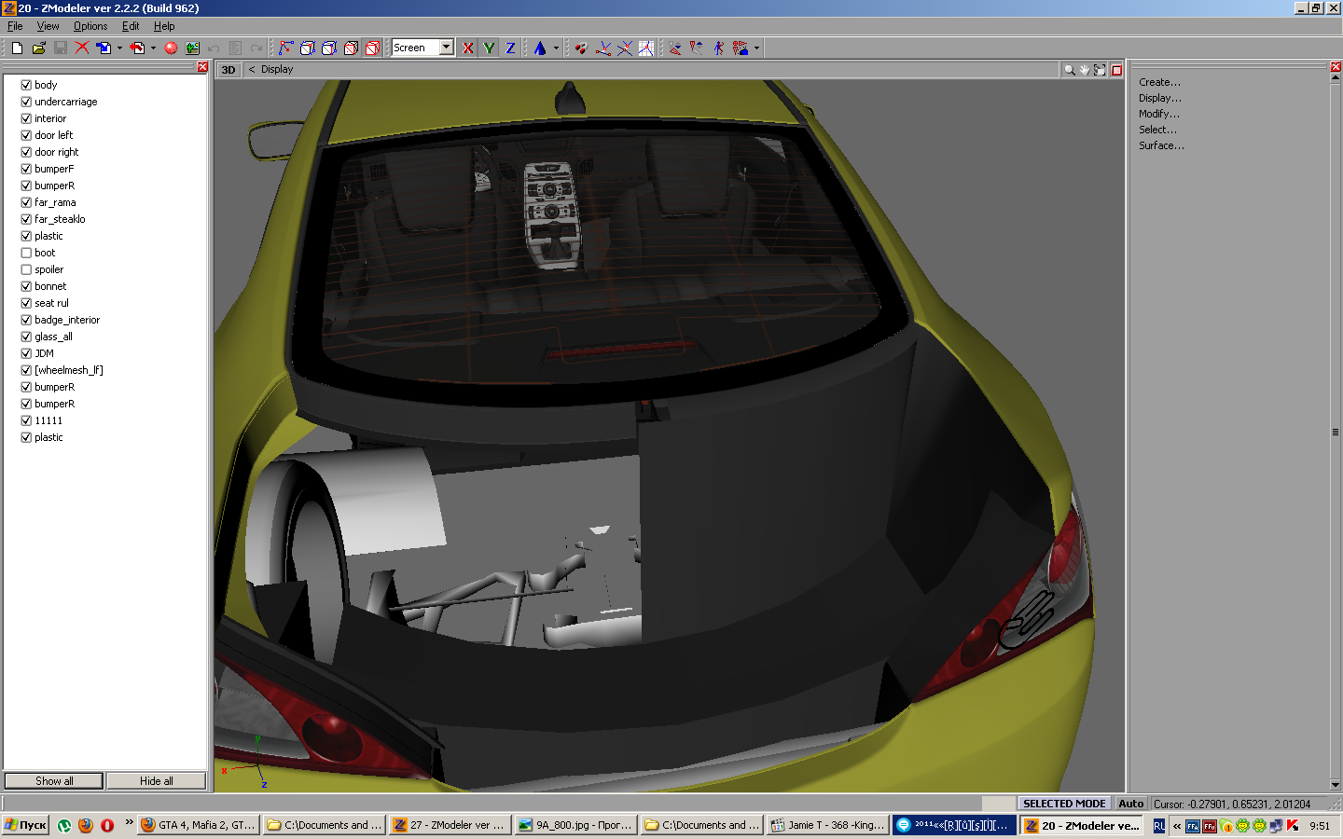This screenshot has height=839, width=1343.
Task: Click the Show all button
Action: pyautogui.click(x=54, y=781)
